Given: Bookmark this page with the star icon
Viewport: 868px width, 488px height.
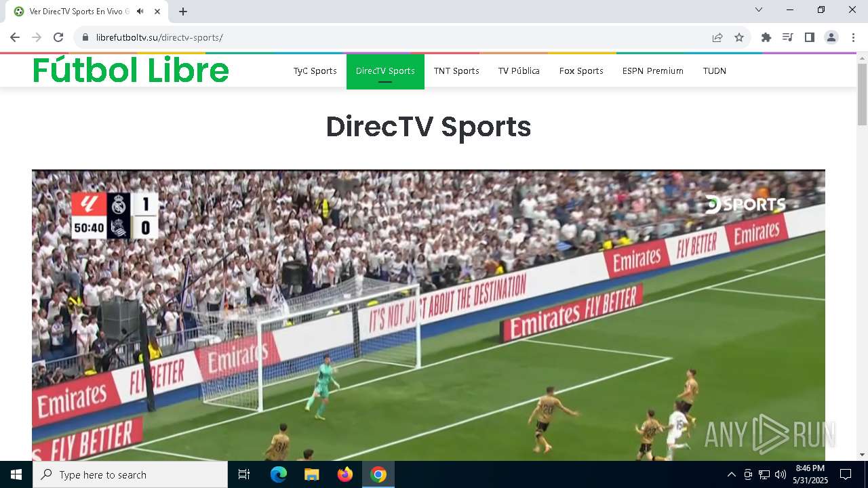Looking at the screenshot, I should 739,37.
